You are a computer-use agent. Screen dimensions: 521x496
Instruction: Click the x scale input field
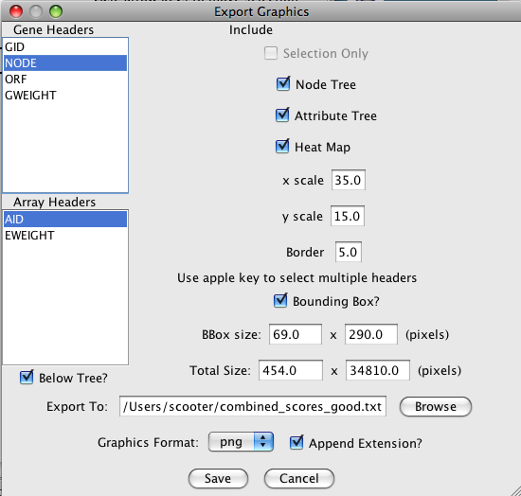(x=349, y=180)
